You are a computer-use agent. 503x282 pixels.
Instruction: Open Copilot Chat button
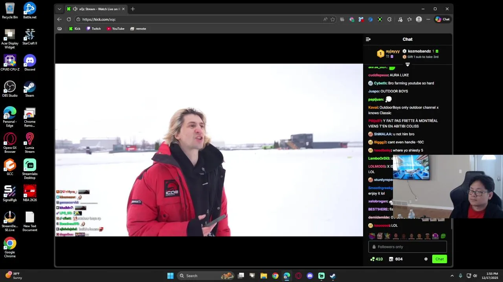(442, 19)
